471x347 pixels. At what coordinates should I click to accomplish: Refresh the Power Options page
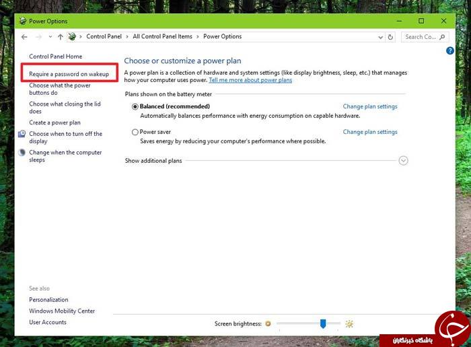pos(390,37)
